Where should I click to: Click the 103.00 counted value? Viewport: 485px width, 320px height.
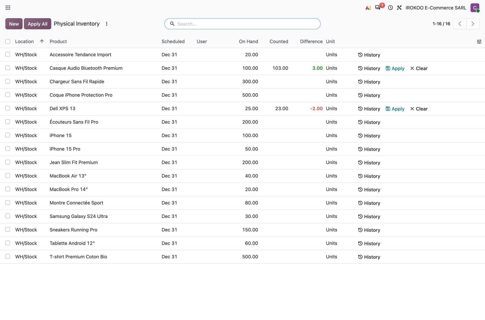click(280, 68)
